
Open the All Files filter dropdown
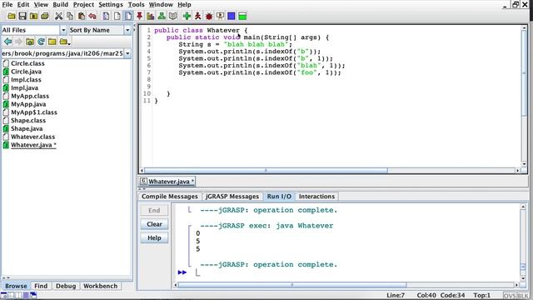[63, 30]
